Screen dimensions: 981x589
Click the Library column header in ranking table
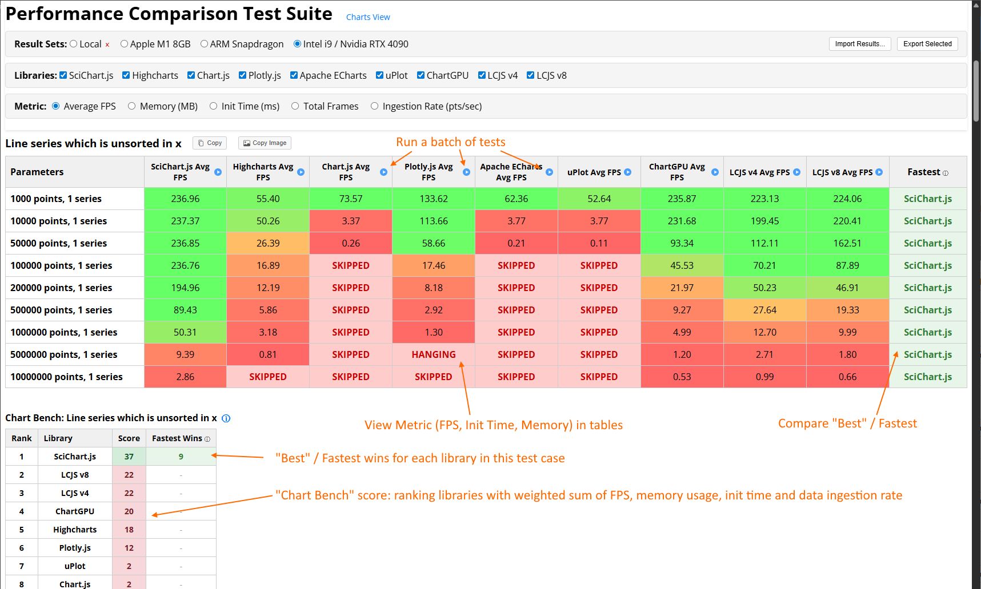click(75, 438)
